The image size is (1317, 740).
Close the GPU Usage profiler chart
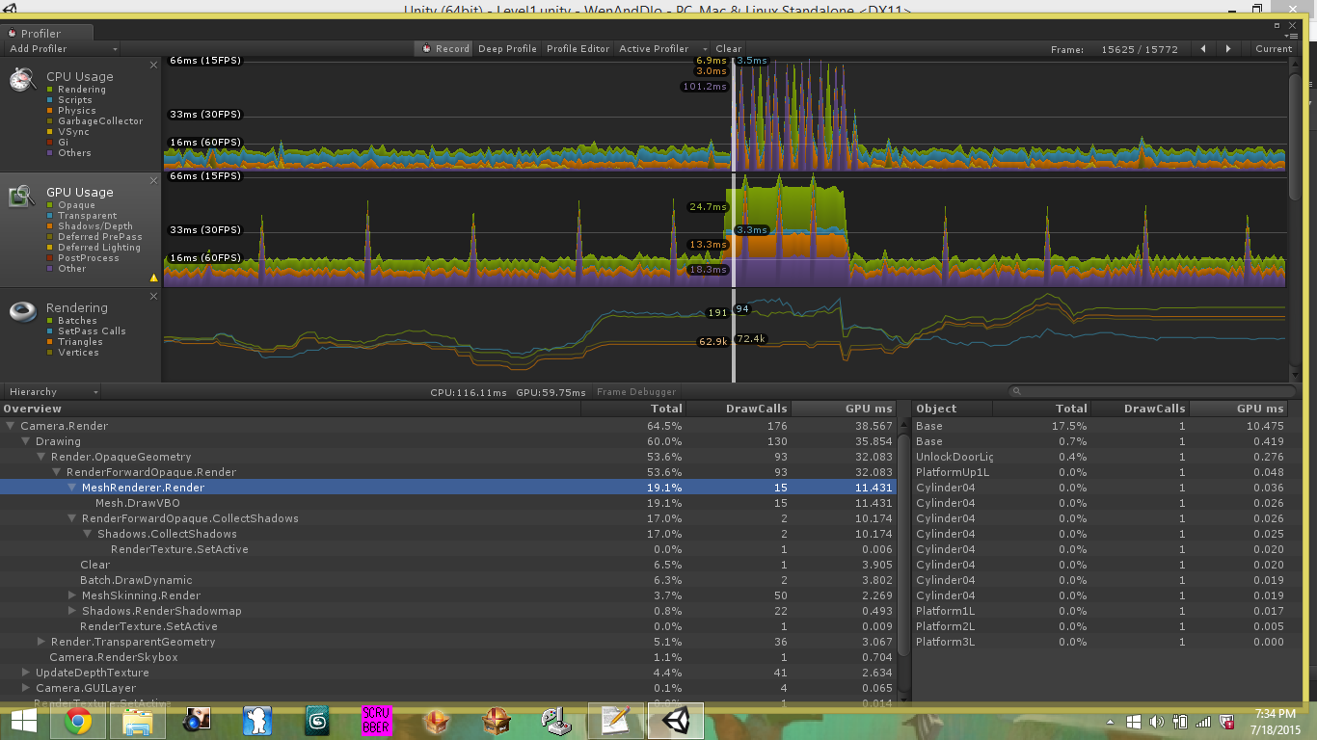click(x=154, y=180)
